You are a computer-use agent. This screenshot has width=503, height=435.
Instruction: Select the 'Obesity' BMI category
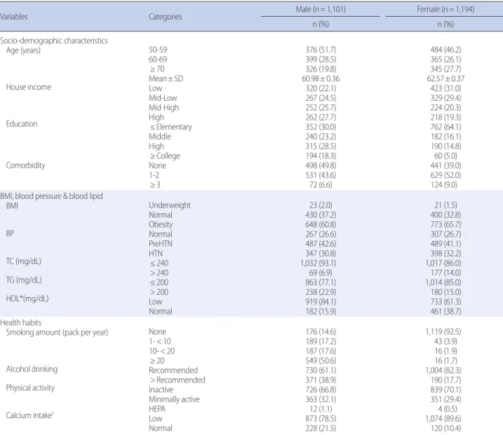(161, 225)
